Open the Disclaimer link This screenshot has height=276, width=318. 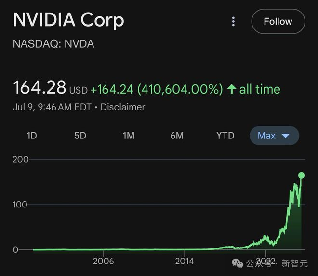pos(122,107)
